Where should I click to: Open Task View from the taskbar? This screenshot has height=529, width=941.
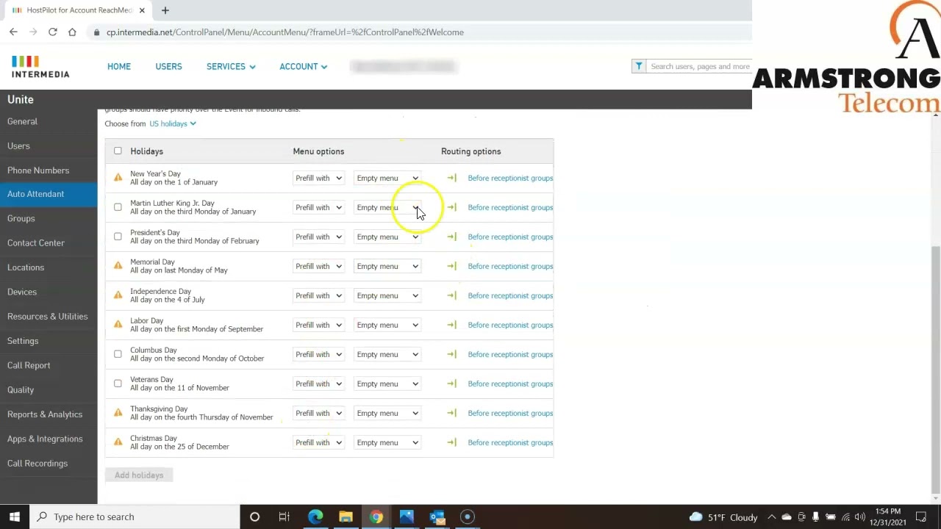284,517
